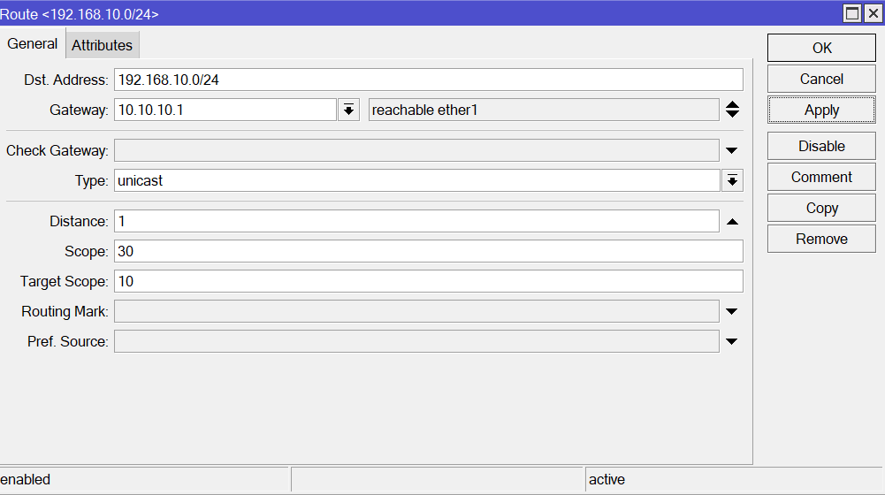The image size is (885, 495).
Task: Expand the Check Gateway option
Action: (731, 150)
